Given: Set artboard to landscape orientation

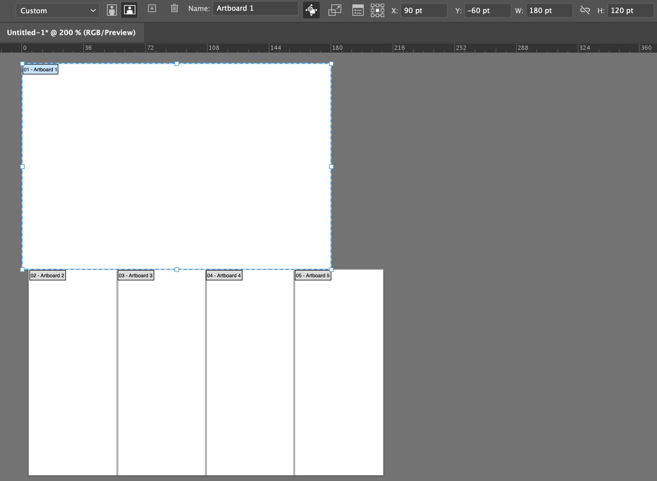Looking at the screenshot, I should tap(129, 10).
